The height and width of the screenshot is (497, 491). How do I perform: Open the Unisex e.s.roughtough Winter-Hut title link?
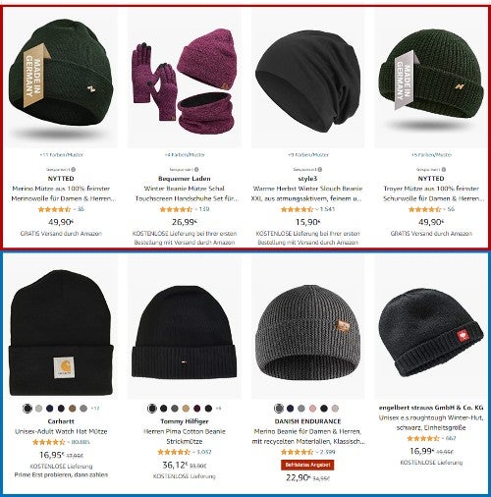[431, 422]
